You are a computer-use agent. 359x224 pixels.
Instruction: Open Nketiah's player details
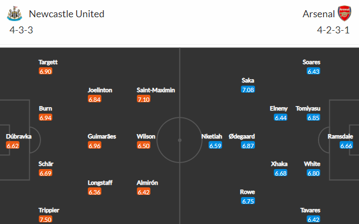tap(211, 137)
